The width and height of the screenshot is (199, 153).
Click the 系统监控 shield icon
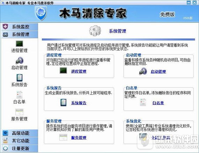(5, 27)
